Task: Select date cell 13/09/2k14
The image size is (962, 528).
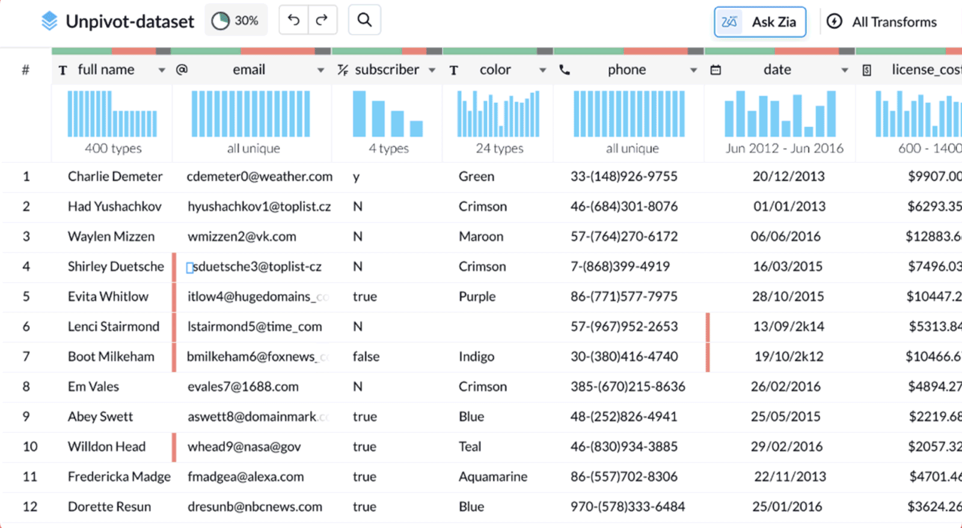Action: (x=789, y=327)
